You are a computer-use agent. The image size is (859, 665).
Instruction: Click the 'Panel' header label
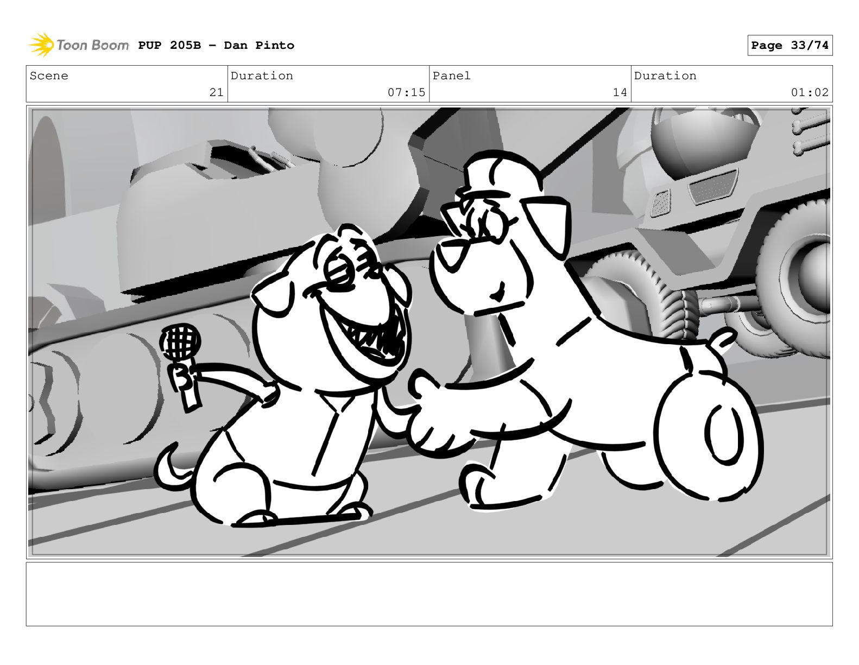452,76
